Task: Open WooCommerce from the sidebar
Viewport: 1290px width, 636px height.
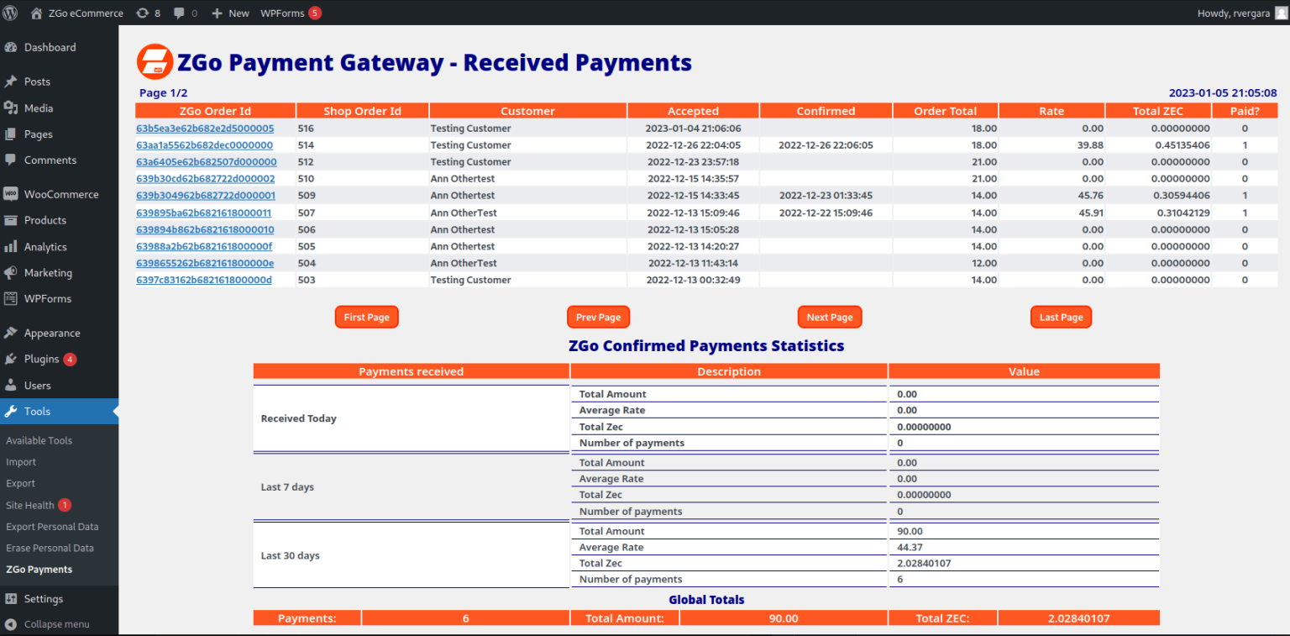Action: point(60,194)
